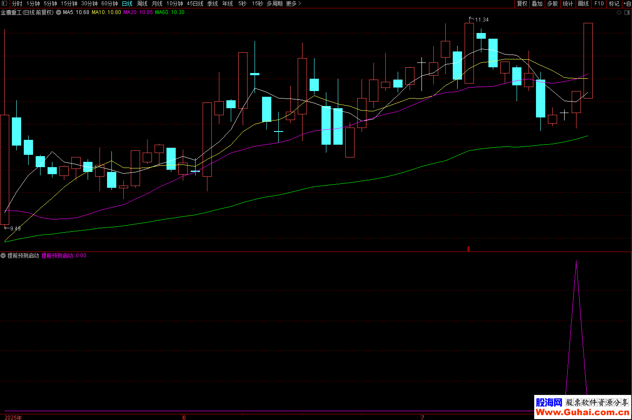
Task: Click the 复权 button
Action: (522, 4)
